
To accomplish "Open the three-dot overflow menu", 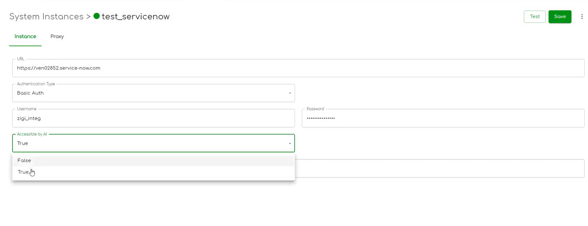I will point(582,17).
